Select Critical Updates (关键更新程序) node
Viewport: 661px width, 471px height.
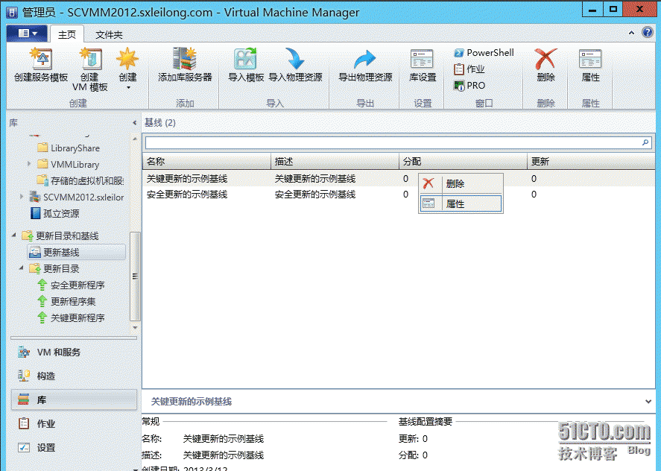pos(71,318)
